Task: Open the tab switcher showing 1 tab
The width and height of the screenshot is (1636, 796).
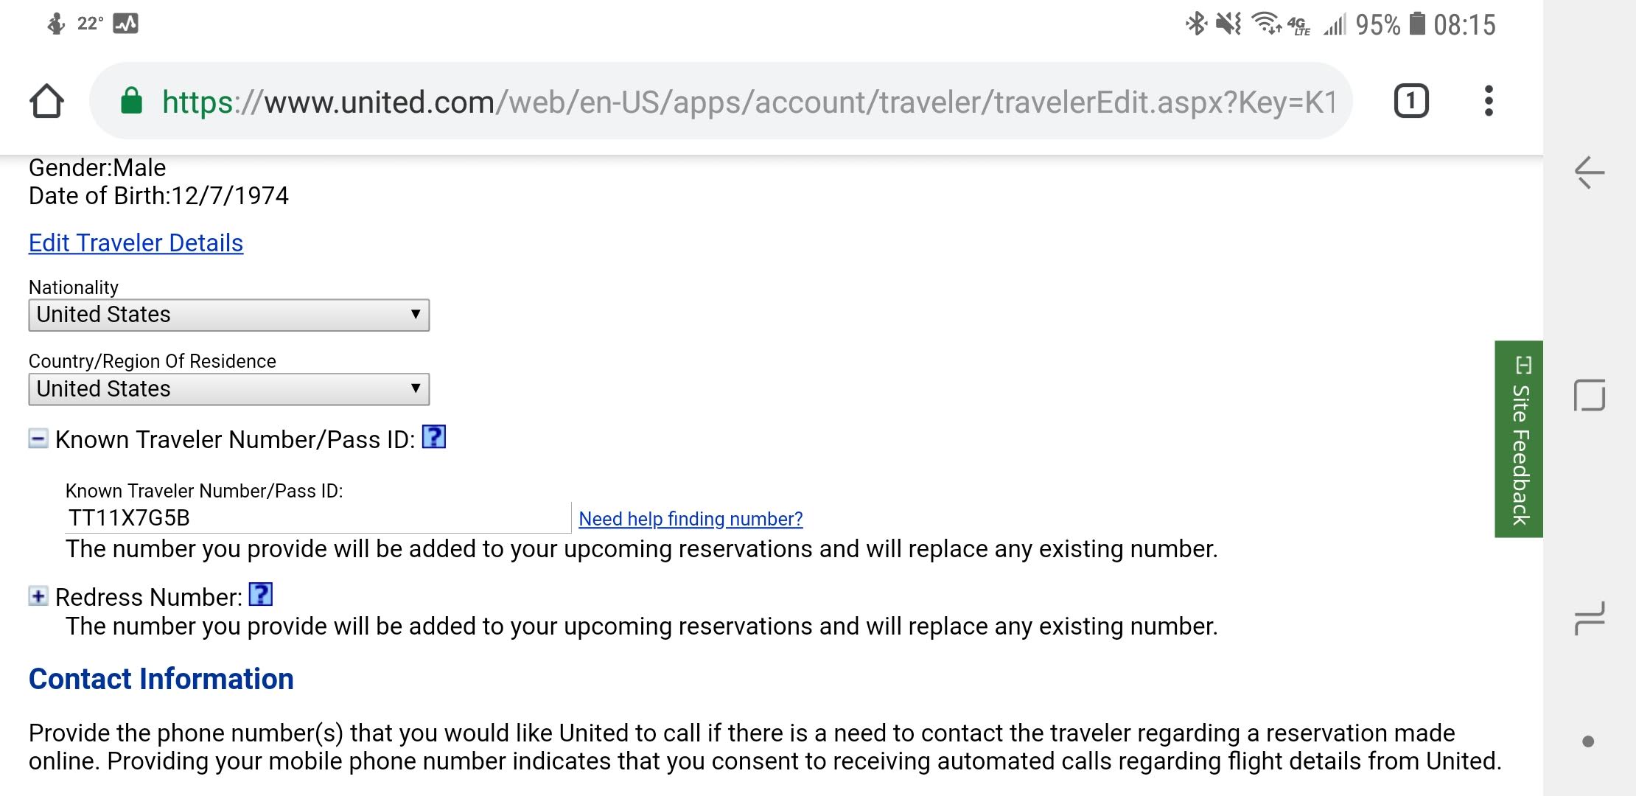Action: (x=1410, y=101)
